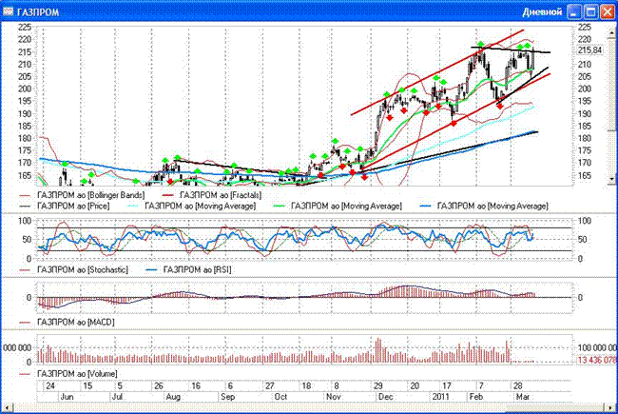Click the horizontal scrollbar right arrow

[611, 407]
